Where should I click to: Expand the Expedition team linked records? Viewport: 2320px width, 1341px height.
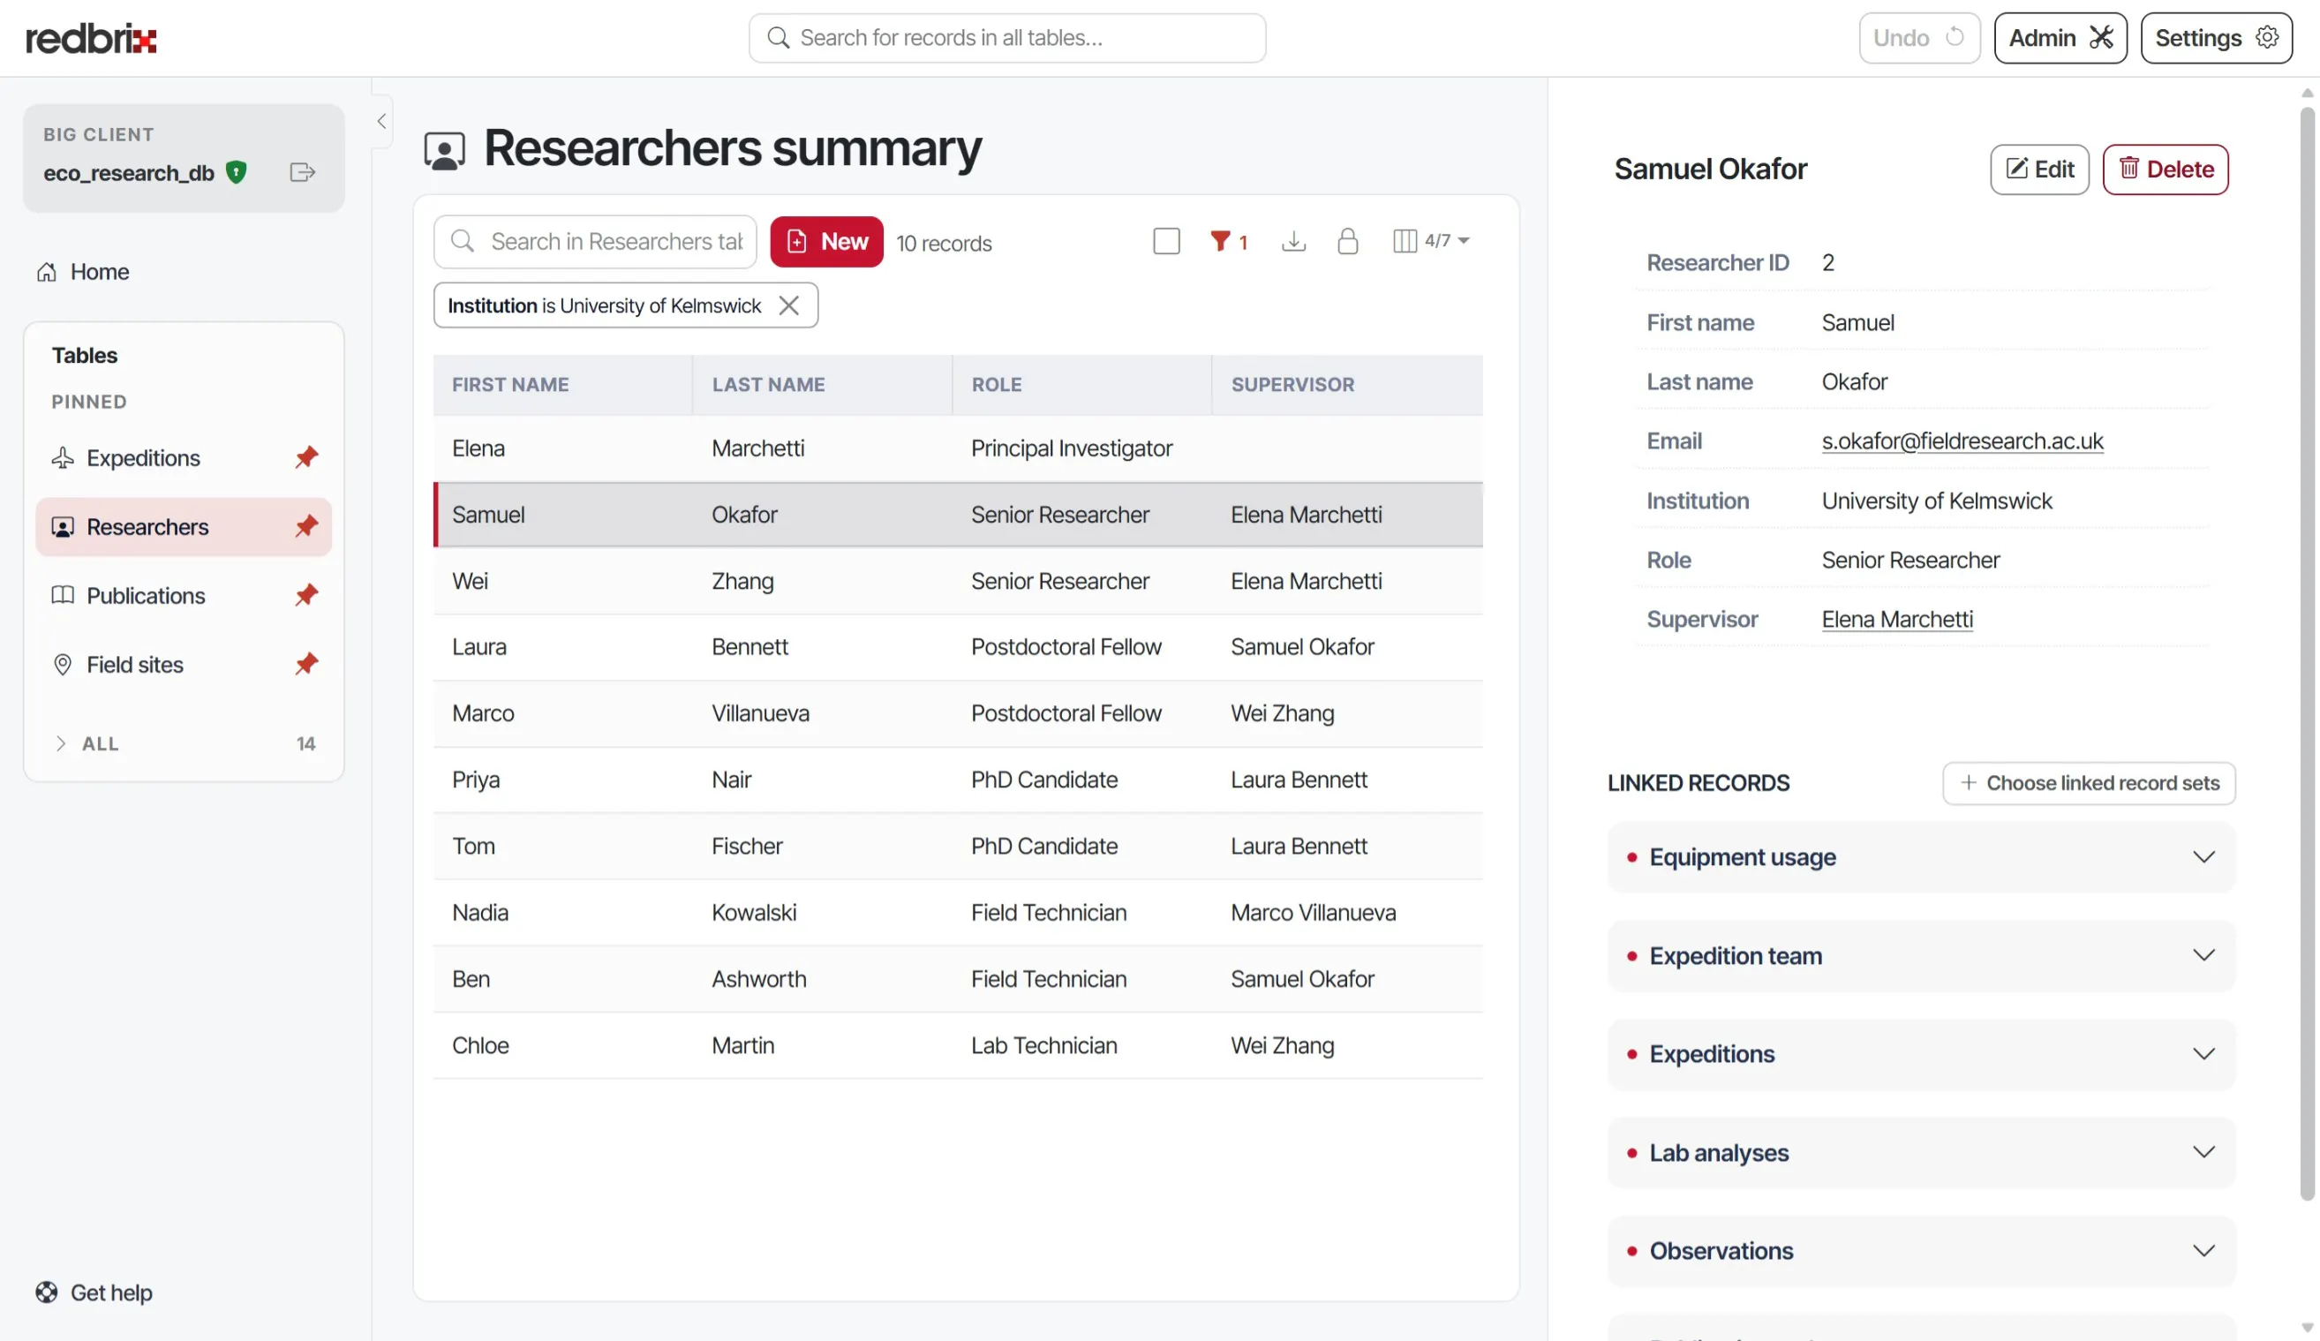pos(1921,955)
